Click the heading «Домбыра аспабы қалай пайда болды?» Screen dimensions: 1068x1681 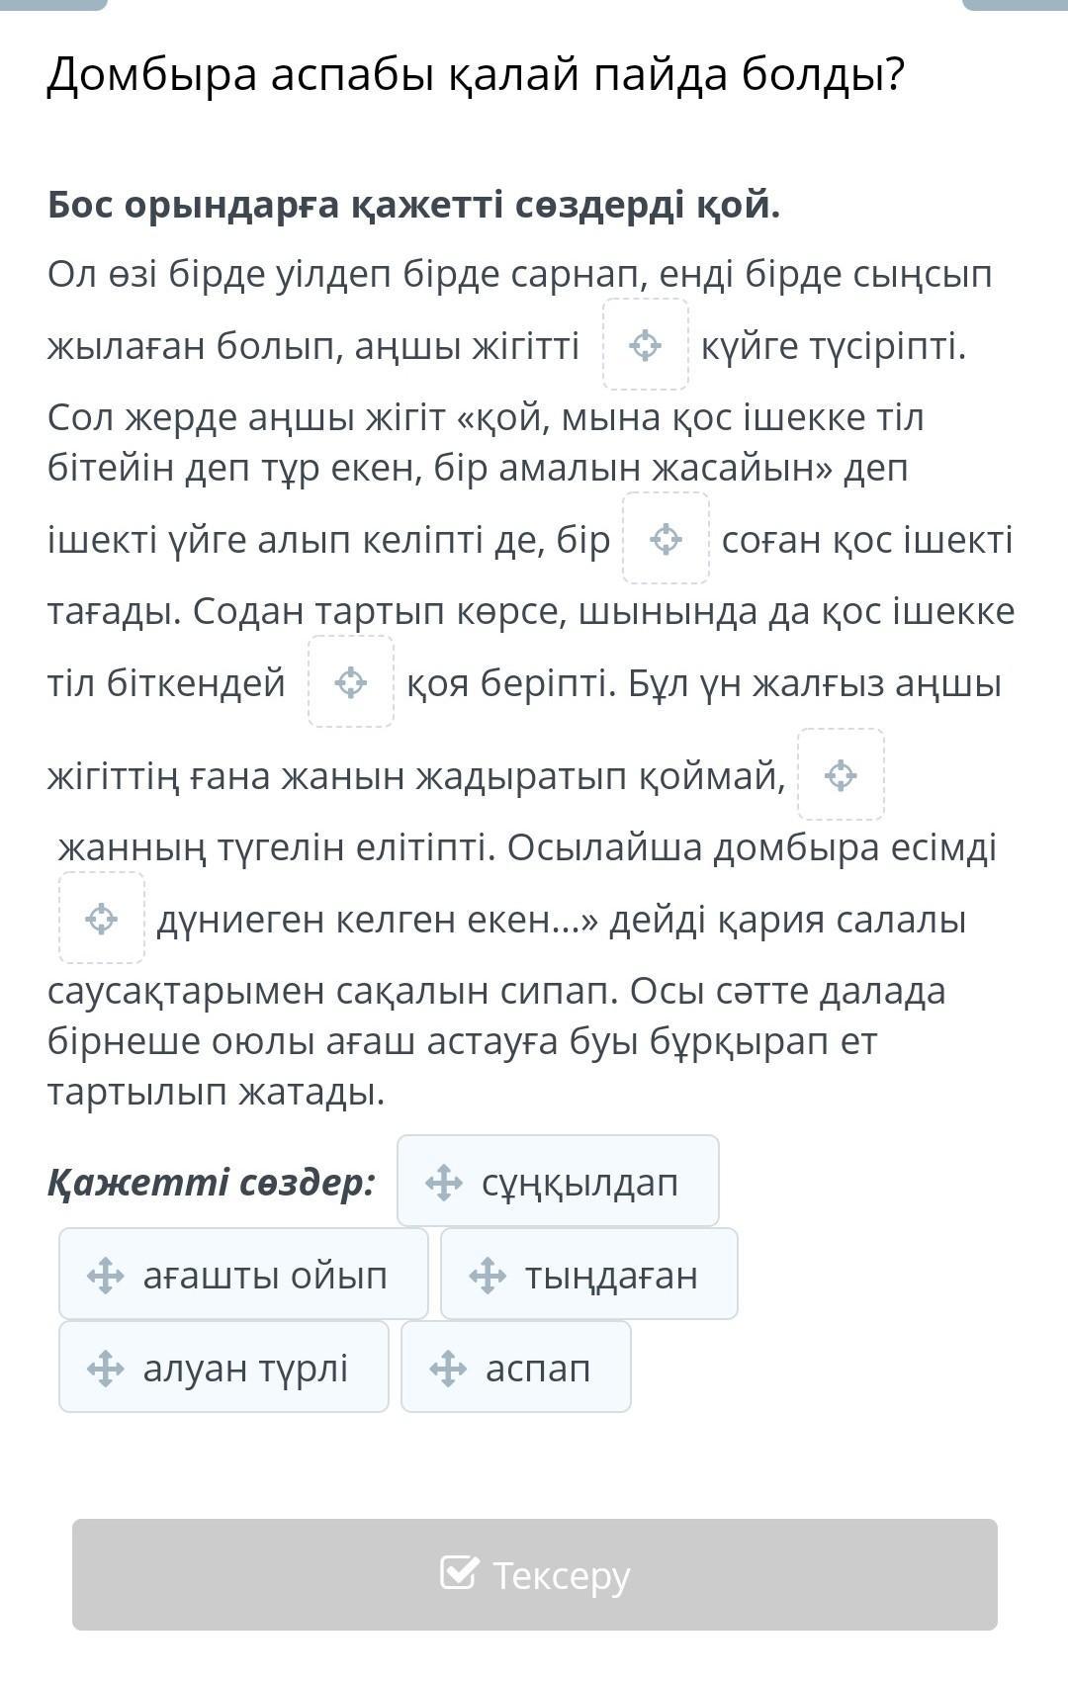click(x=476, y=74)
